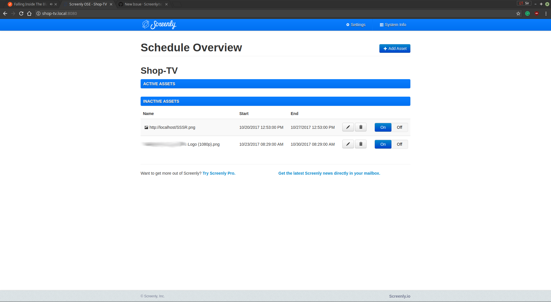This screenshot has width=551, height=302.
Task: Edit the Logo (1080p).png asset
Action: pyautogui.click(x=348, y=144)
